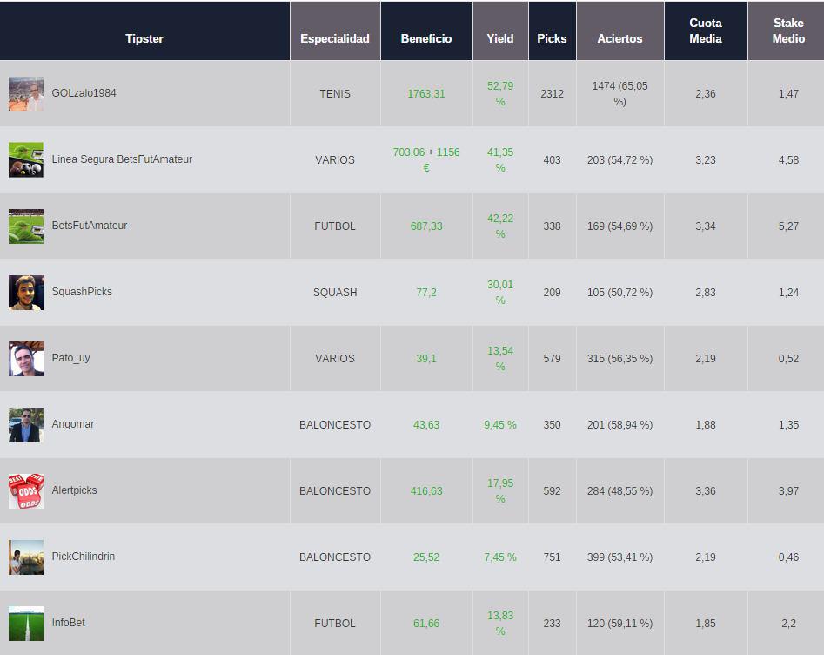Open Angomar tipster name

click(x=73, y=424)
